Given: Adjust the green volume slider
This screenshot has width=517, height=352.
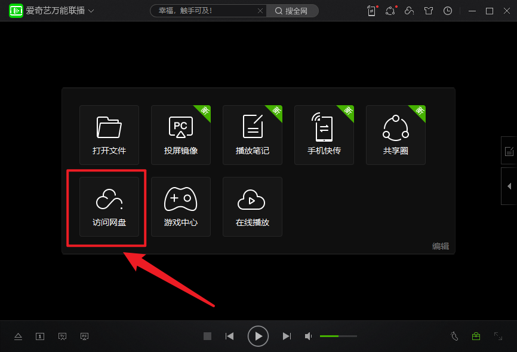Looking at the screenshot, I should [338, 336].
